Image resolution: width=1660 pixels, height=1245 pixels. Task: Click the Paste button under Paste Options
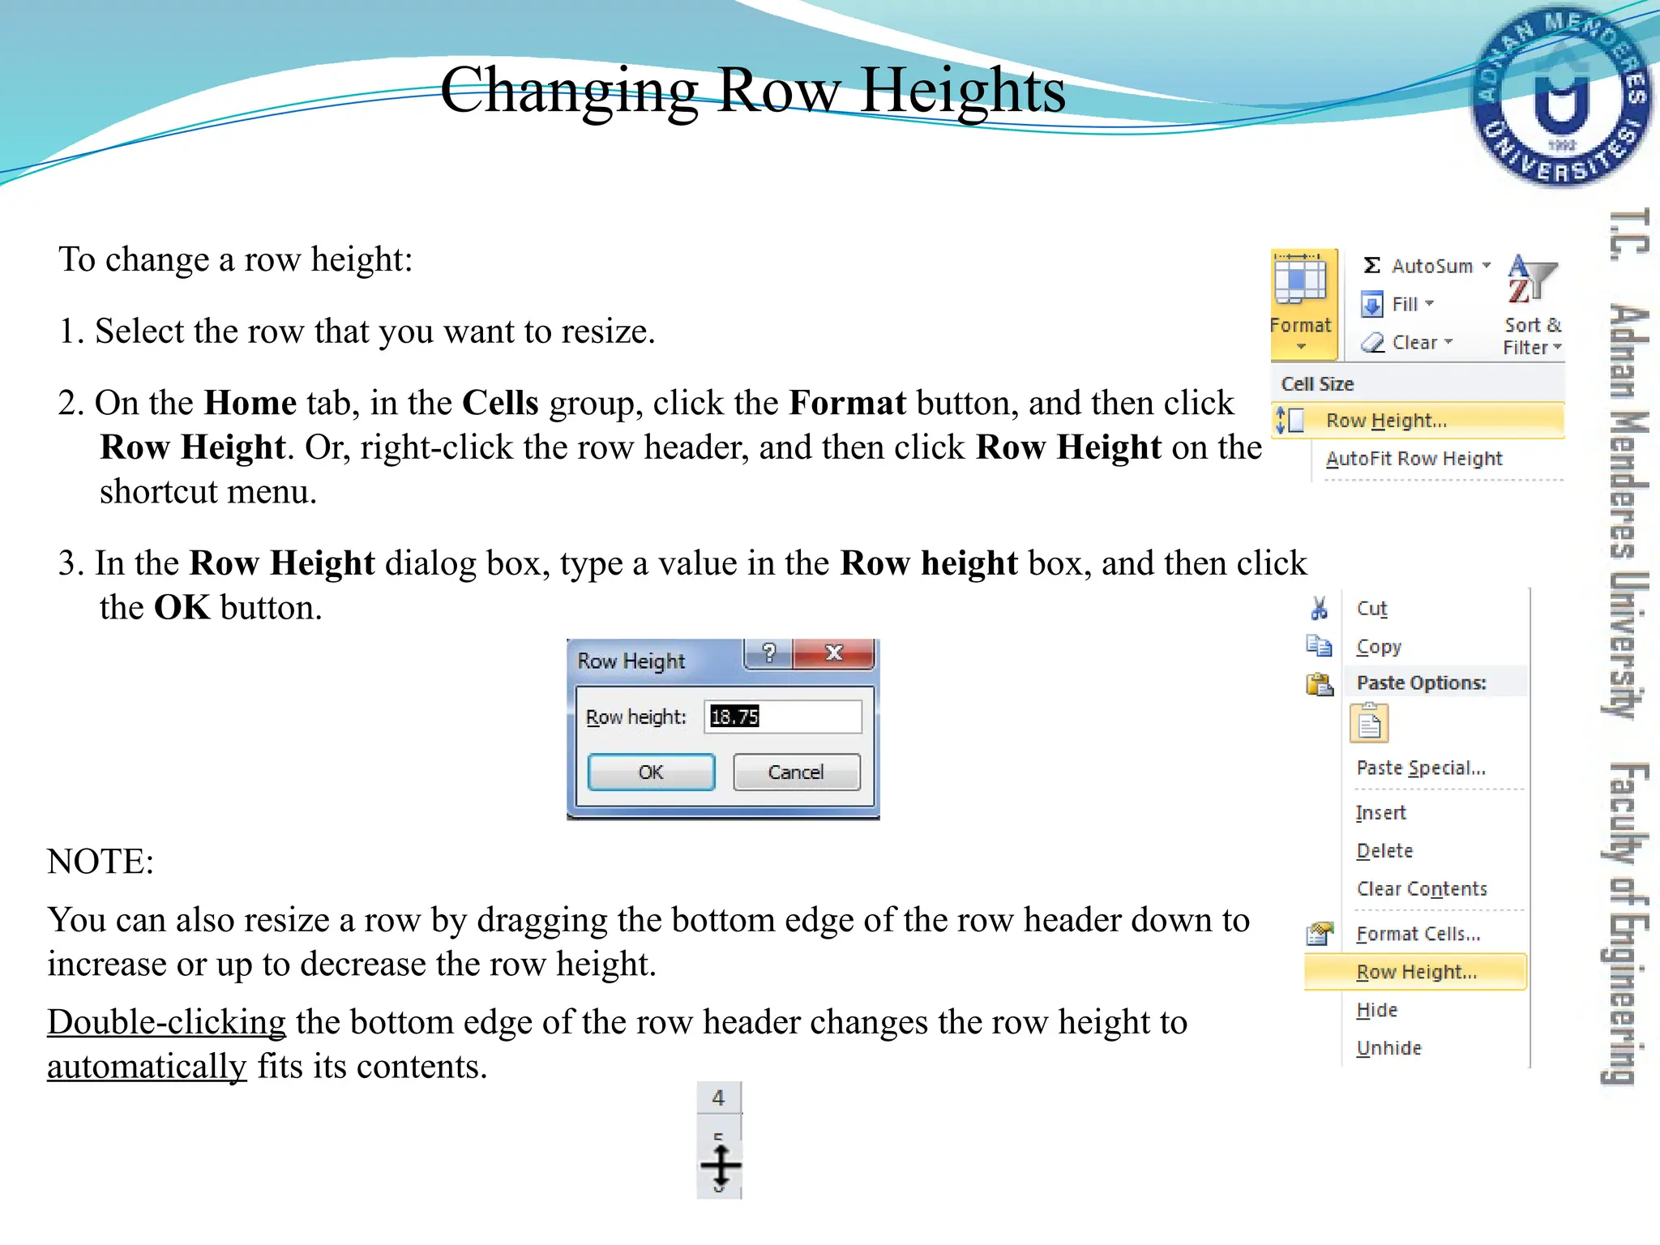[1369, 723]
